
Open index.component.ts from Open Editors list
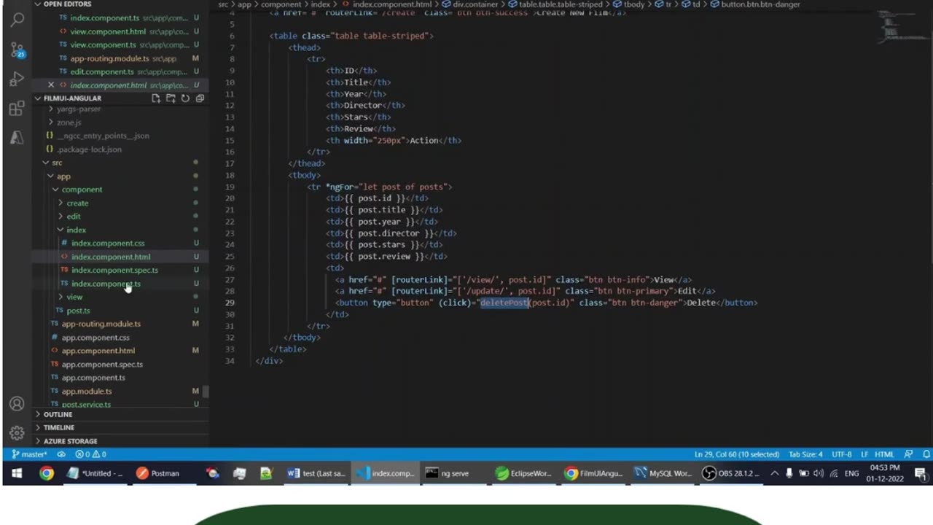pyautogui.click(x=104, y=17)
